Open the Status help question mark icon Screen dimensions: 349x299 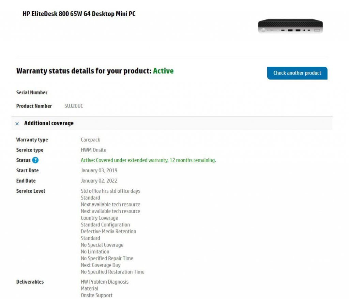35,160
